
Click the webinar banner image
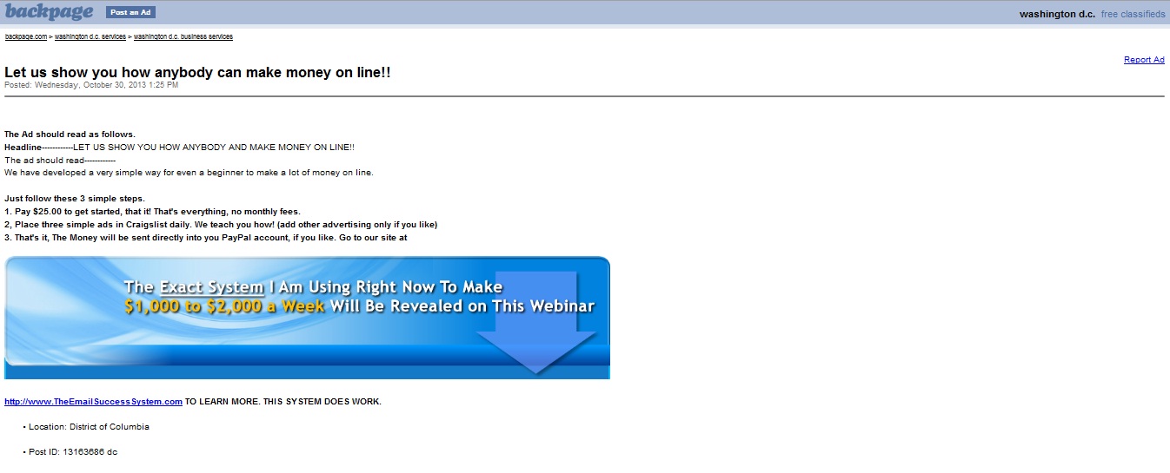coord(307,318)
